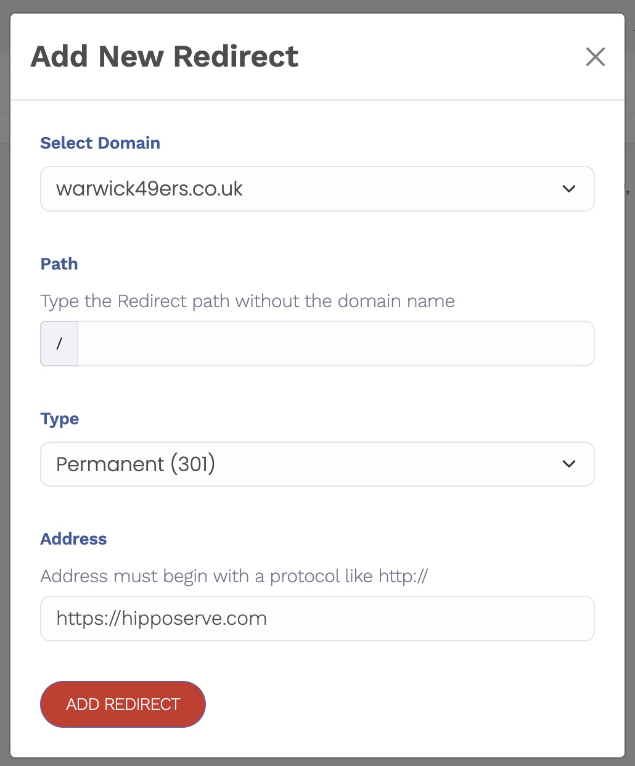Click the Permanent (301) selected value
Screen dimensions: 635x766
coord(136,464)
